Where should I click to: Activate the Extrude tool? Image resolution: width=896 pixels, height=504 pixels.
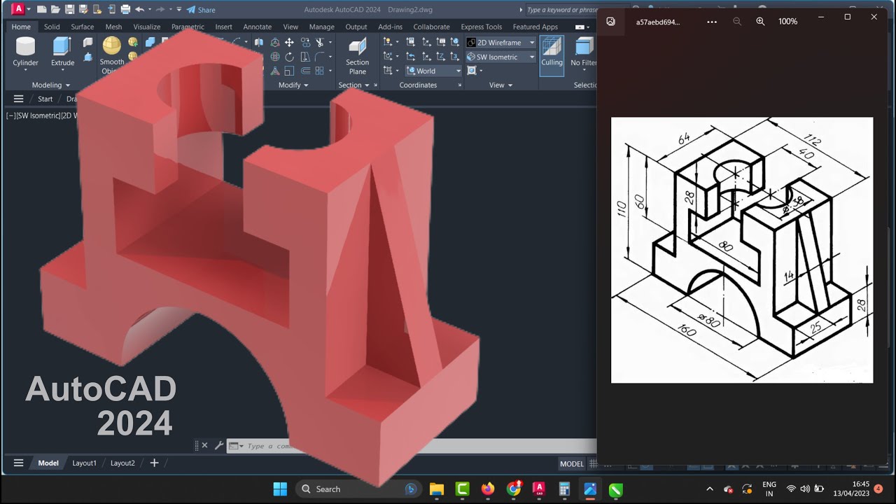pos(62,52)
